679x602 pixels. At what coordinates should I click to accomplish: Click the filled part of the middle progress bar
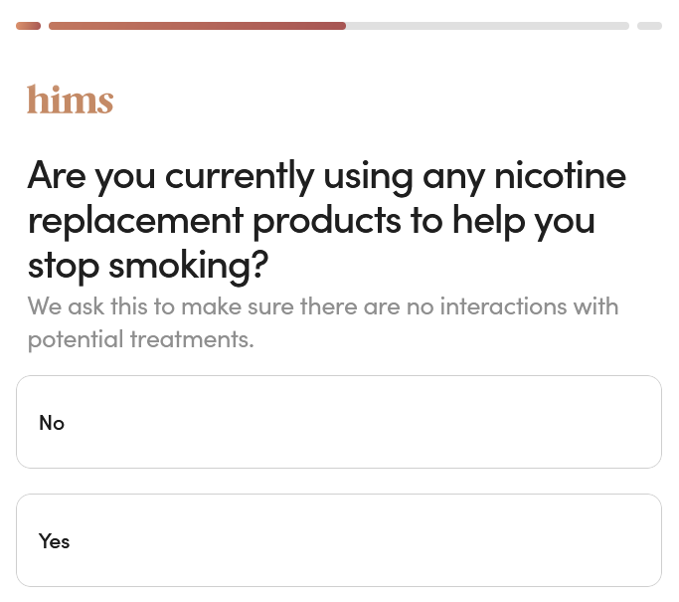pyautogui.click(x=197, y=26)
